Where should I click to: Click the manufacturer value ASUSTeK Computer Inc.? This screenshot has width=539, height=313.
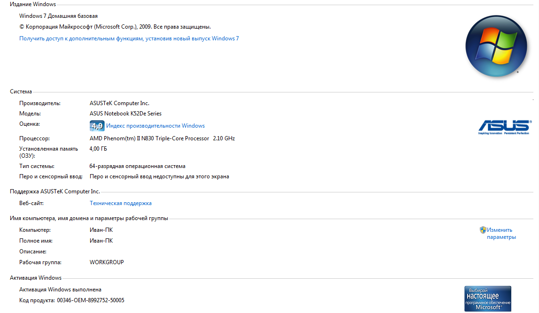(119, 103)
